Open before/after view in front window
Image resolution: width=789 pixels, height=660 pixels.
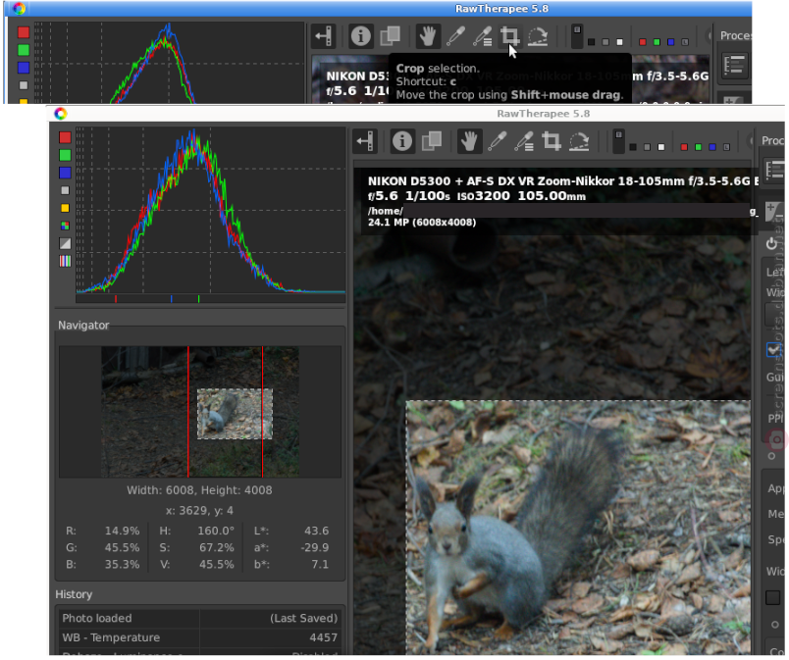click(x=432, y=141)
